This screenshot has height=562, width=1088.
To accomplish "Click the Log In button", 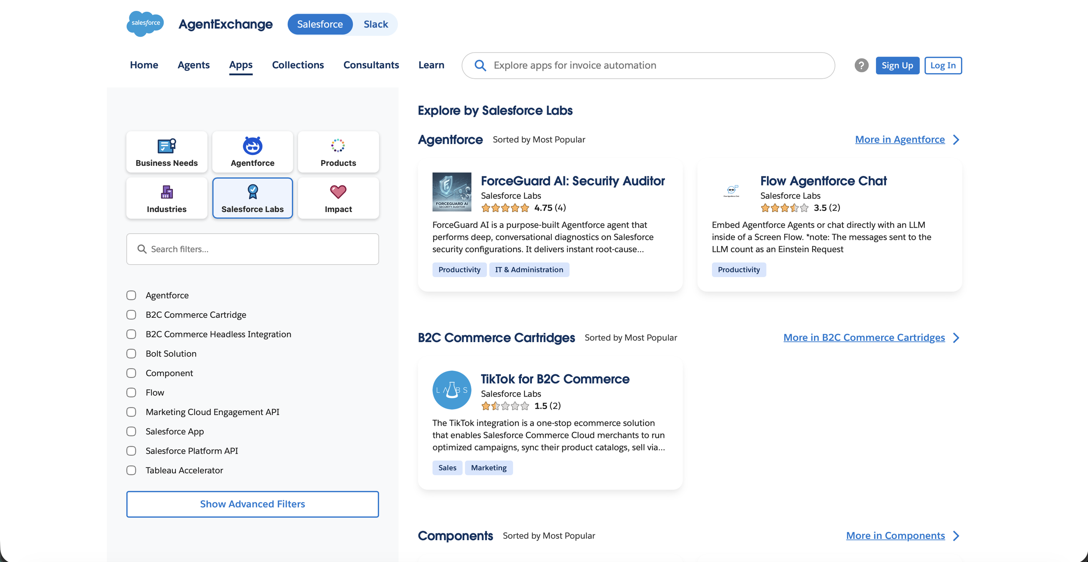I will (x=943, y=65).
